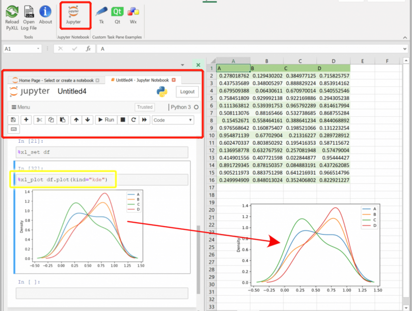This screenshot has width=412, height=311.
Task: Interrupt the kernel with stop icon
Action: click(122, 120)
